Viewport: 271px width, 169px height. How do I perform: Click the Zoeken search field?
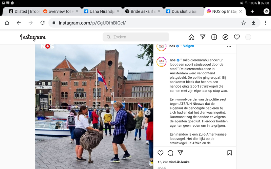pos(136,37)
